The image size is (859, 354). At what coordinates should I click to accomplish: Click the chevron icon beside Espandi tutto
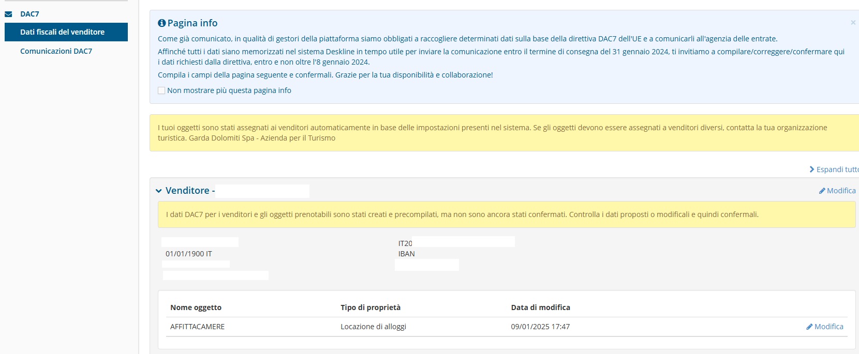[x=812, y=170]
